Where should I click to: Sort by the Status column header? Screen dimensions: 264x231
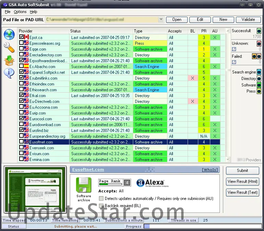point(101,31)
